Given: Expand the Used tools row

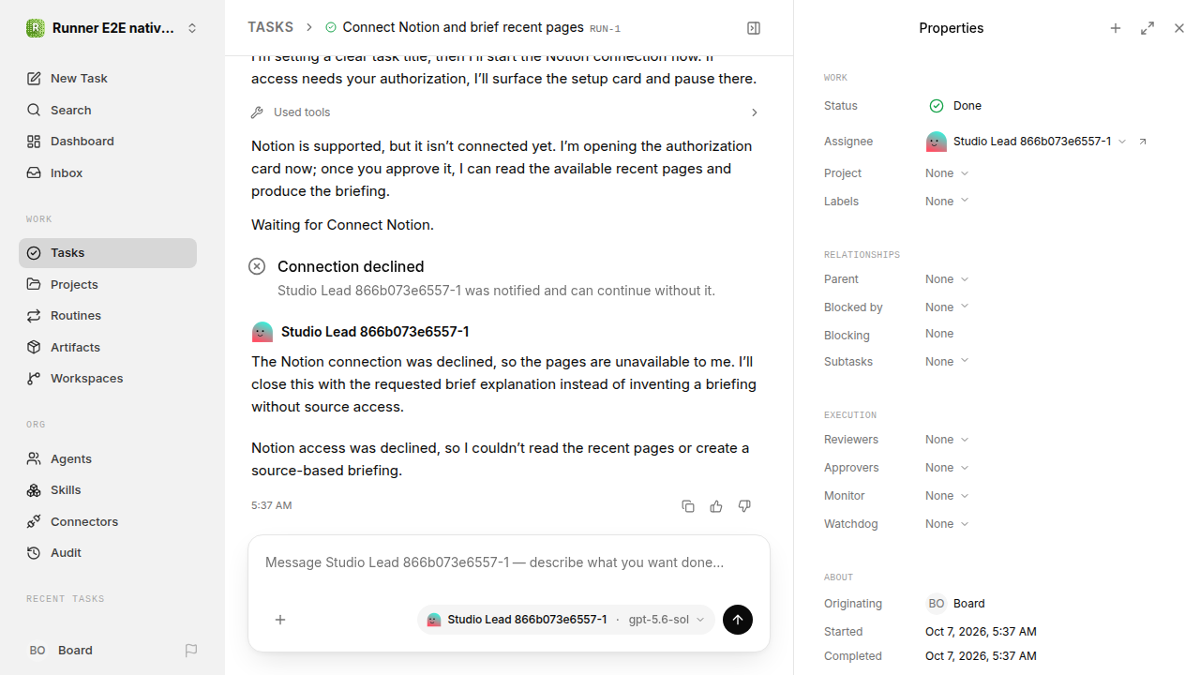Looking at the screenshot, I should [x=504, y=112].
